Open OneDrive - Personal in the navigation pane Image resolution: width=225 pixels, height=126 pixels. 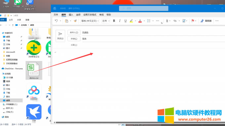click(12, 69)
